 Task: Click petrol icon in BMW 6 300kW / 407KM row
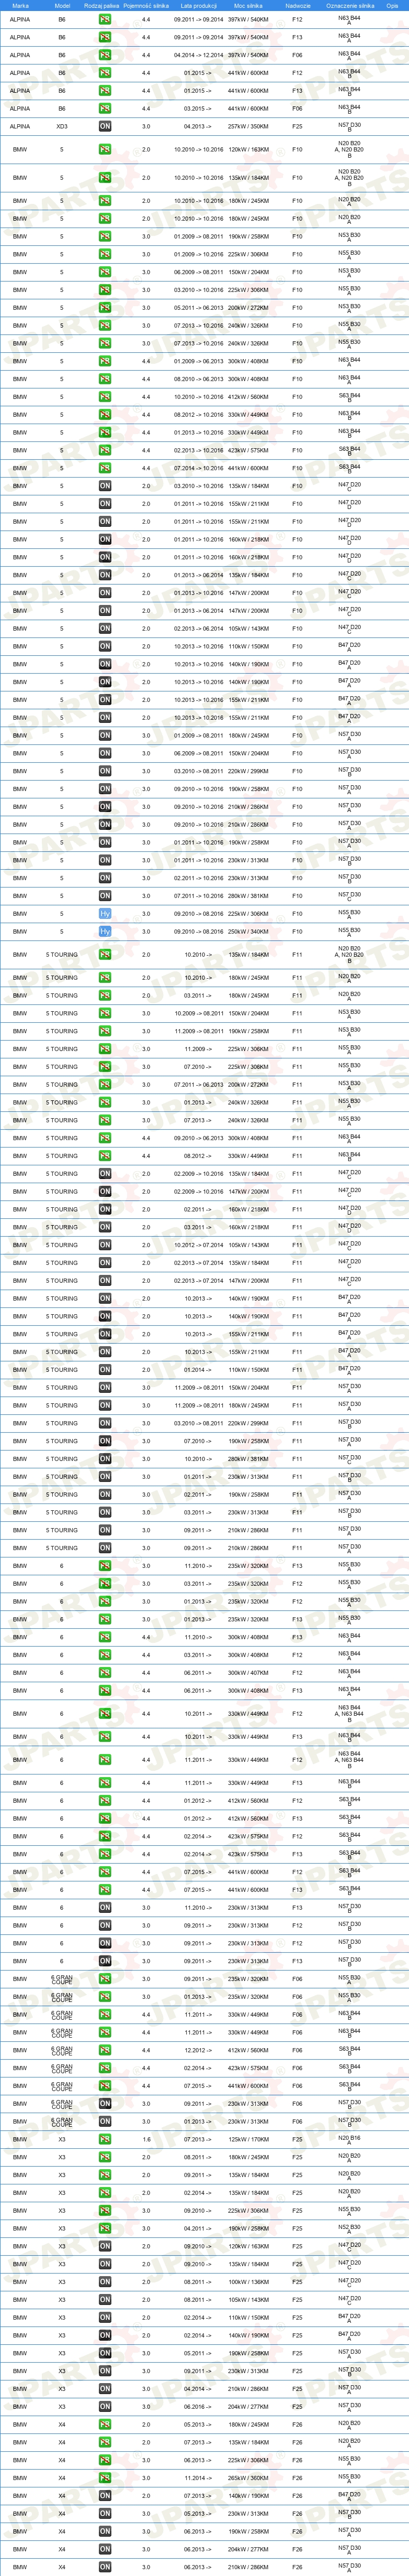point(105,1673)
